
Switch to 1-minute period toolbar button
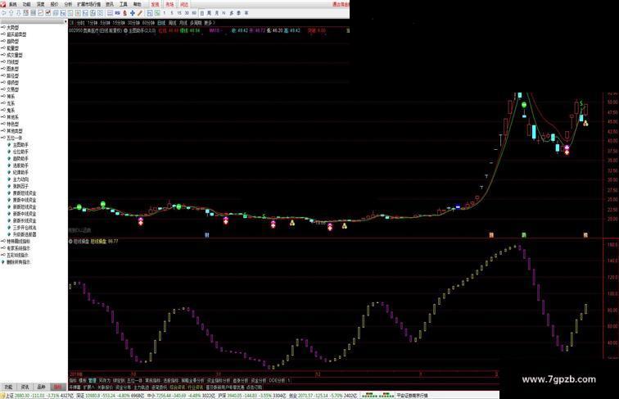pos(165,13)
